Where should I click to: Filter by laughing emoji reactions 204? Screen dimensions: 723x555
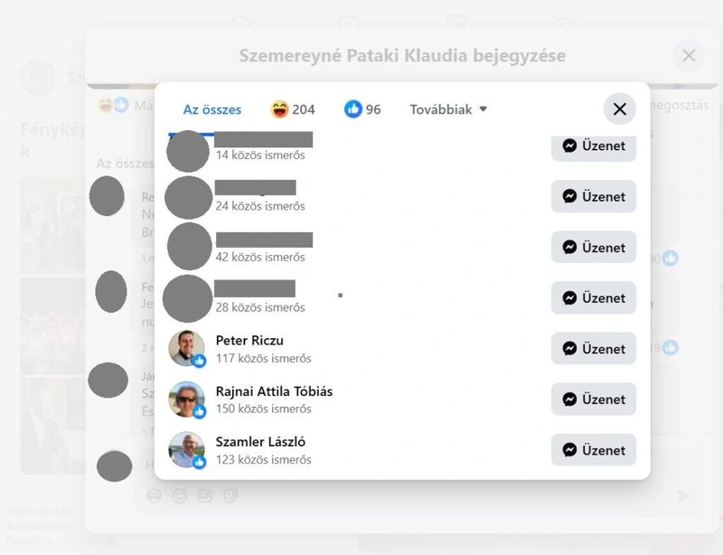click(292, 109)
